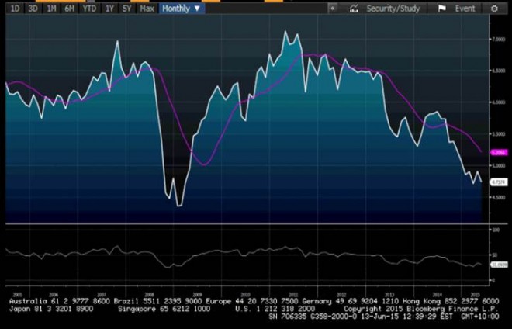Click the chart icon beside Security/Study
512x329 pixels.
pos(353,9)
